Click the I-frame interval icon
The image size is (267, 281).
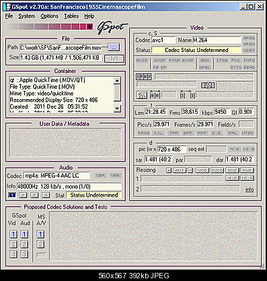pos(188,95)
